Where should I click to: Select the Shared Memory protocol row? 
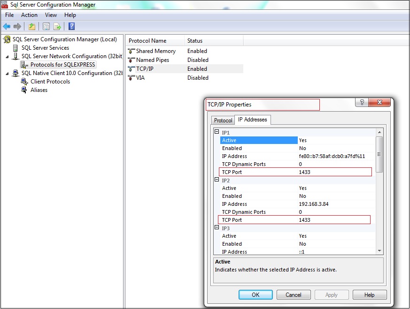(x=185, y=51)
